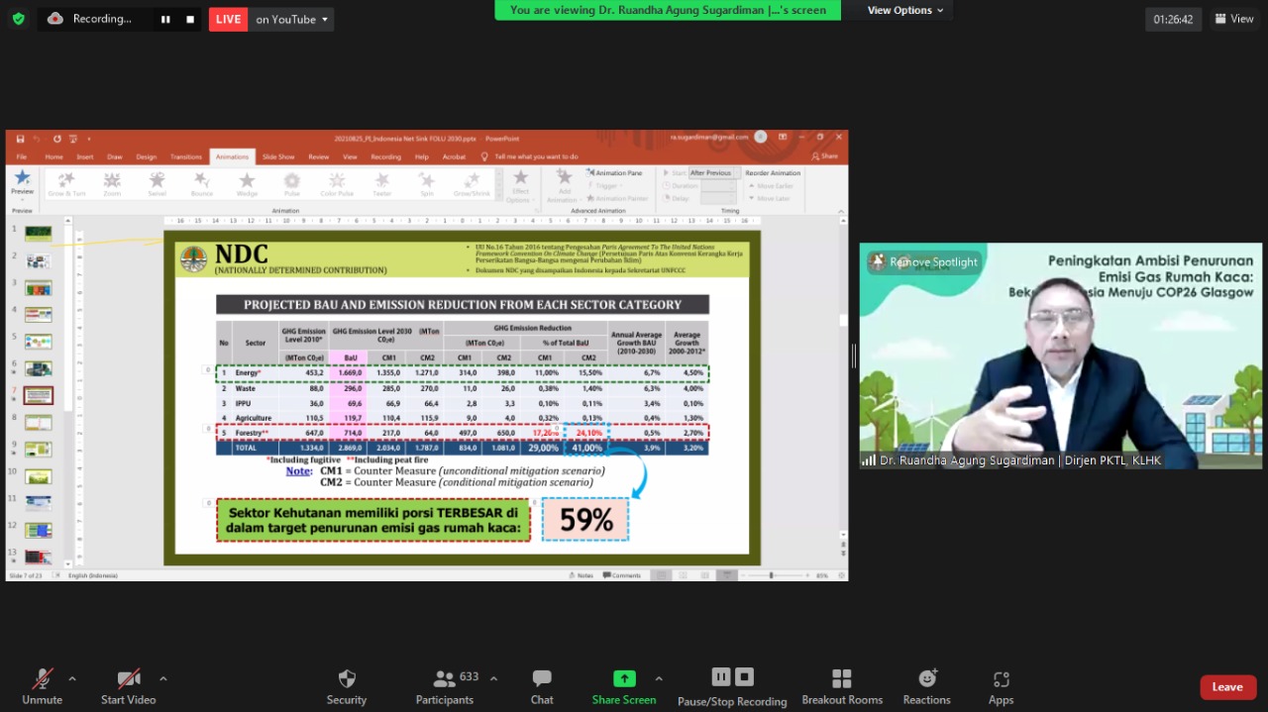The image size is (1268, 712).
Task: Click Remove Spotlight on speaker video
Action: tap(924, 262)
